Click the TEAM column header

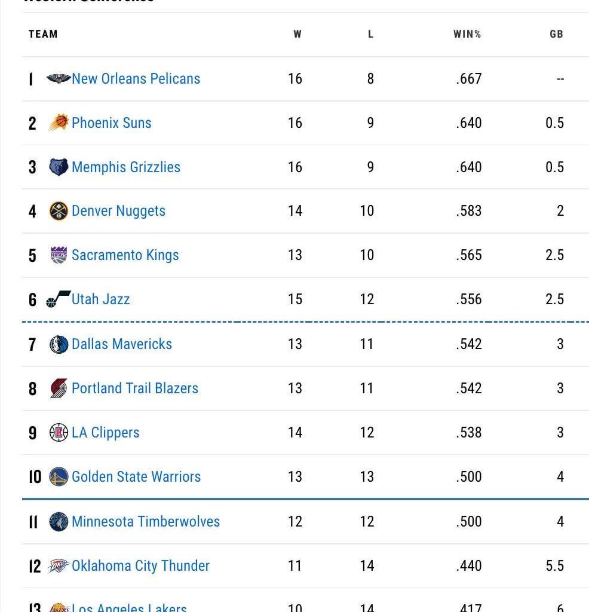point(42,34)
